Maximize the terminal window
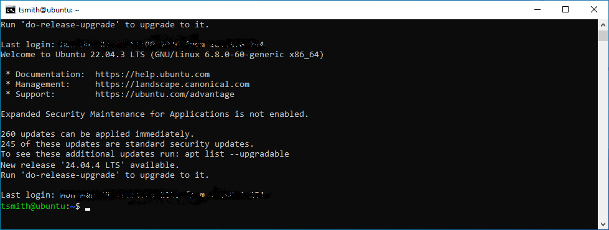 point(565,10)
